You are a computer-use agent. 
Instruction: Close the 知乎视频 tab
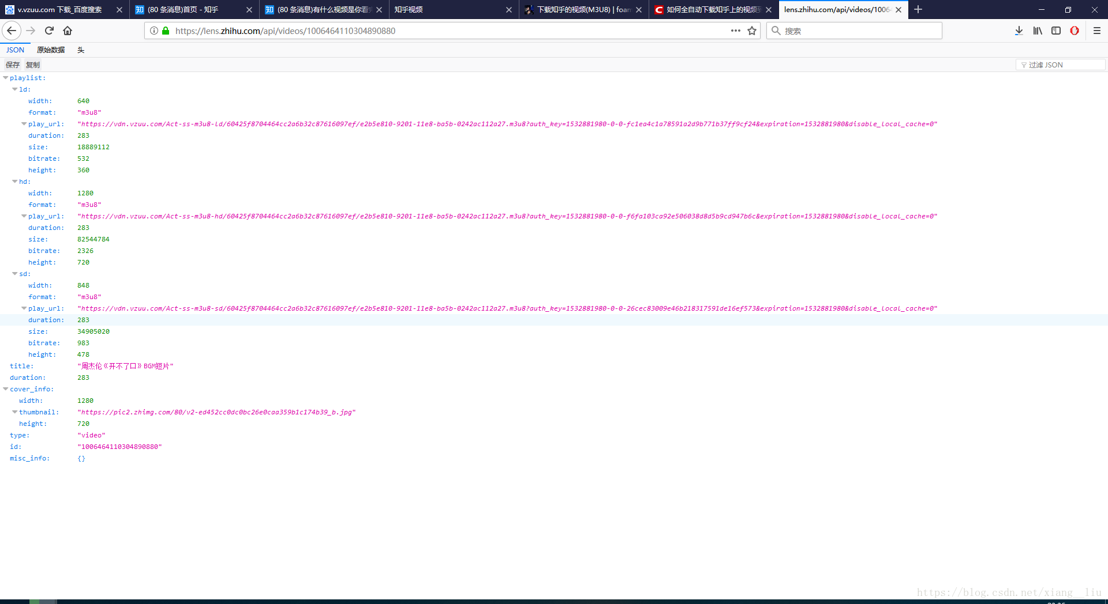(509, 10)
